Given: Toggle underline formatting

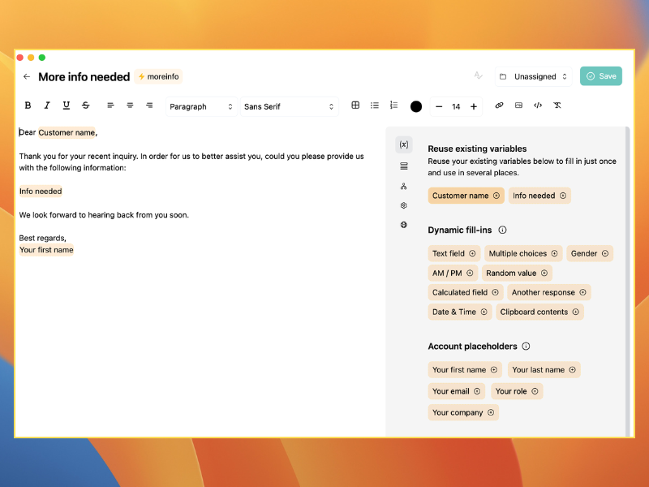Looking at the screenshot, I should tap(67, 106).
